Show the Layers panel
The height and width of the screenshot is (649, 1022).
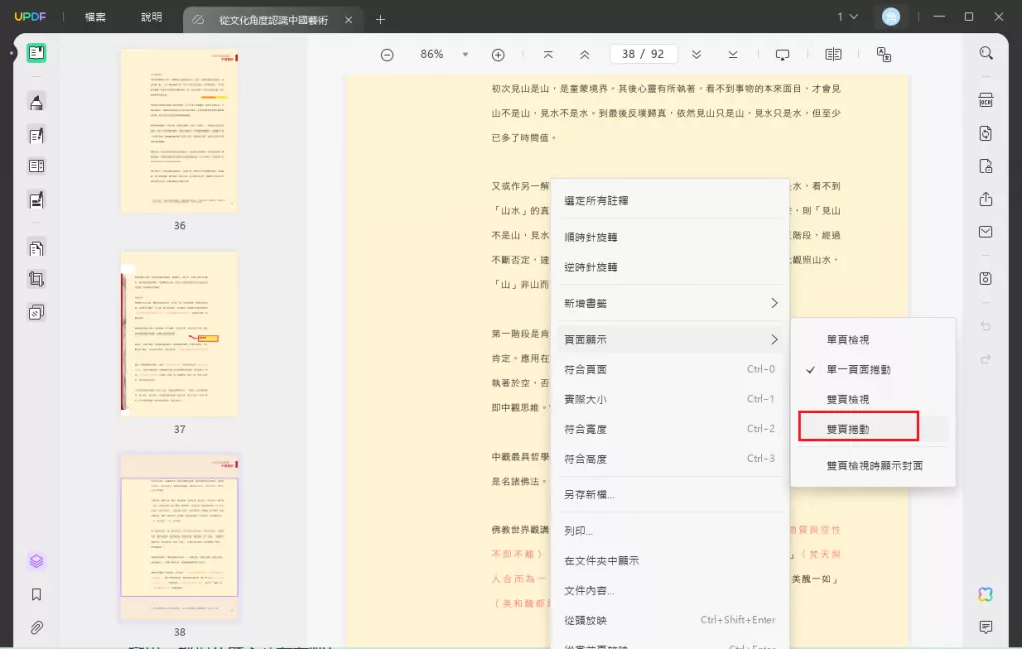click(37, 561)
